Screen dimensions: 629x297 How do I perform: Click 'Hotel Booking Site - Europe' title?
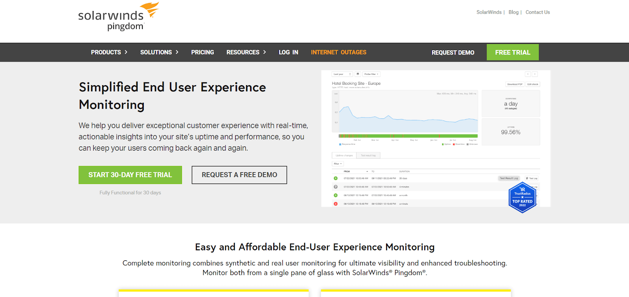pyautogui.click(x=356, y=84)
